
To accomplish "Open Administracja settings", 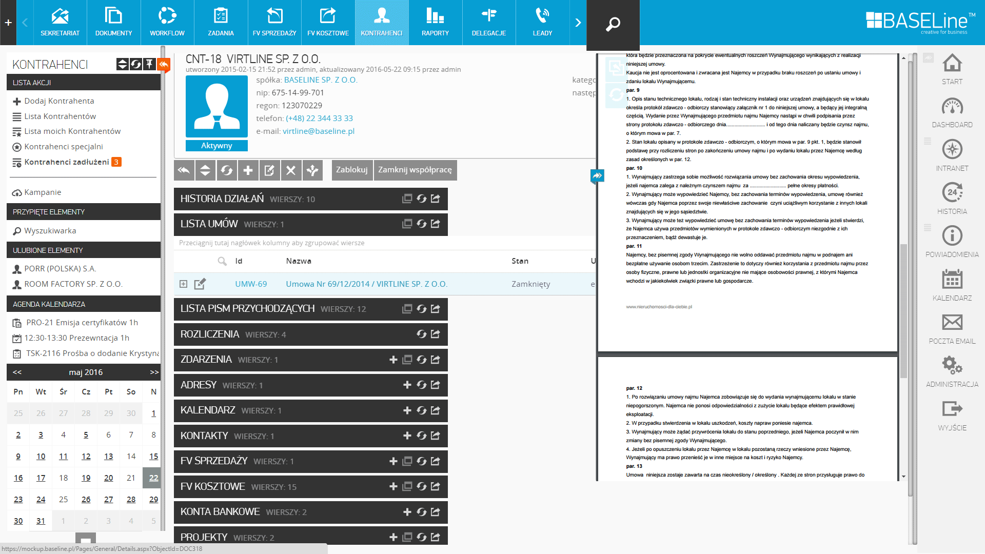I will coord(952,372).
